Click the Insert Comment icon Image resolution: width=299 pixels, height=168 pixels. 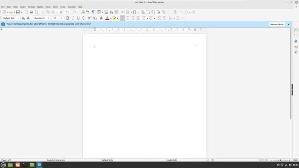tap(170, 12)
